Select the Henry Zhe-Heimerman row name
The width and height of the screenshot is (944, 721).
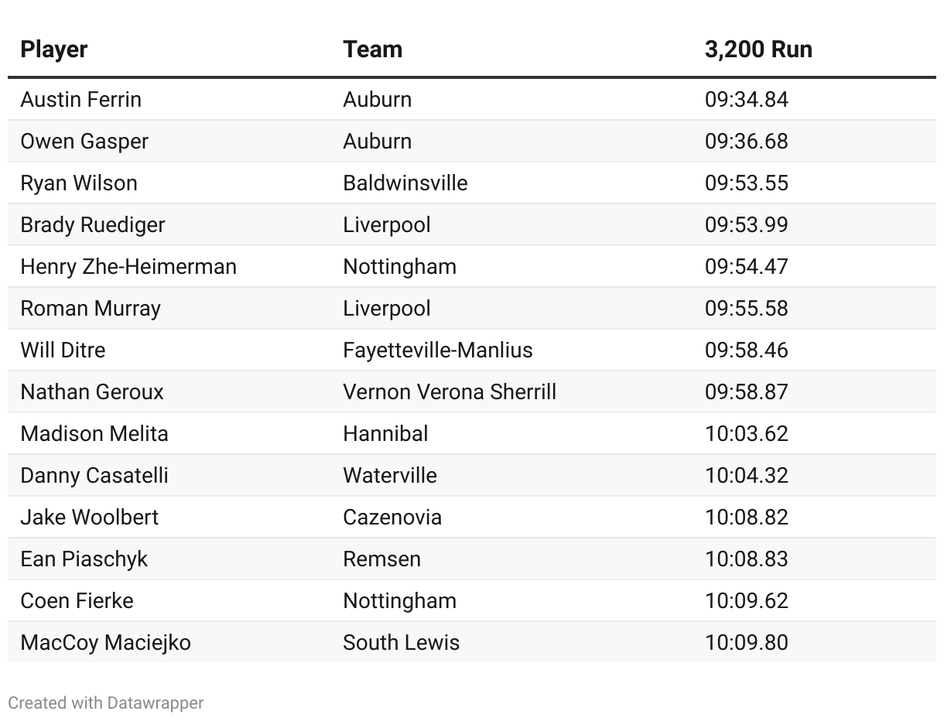(x=128, y=267)
